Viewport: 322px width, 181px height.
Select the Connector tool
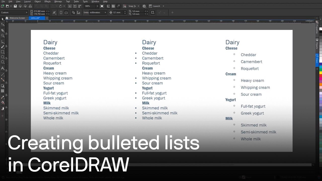3,79
